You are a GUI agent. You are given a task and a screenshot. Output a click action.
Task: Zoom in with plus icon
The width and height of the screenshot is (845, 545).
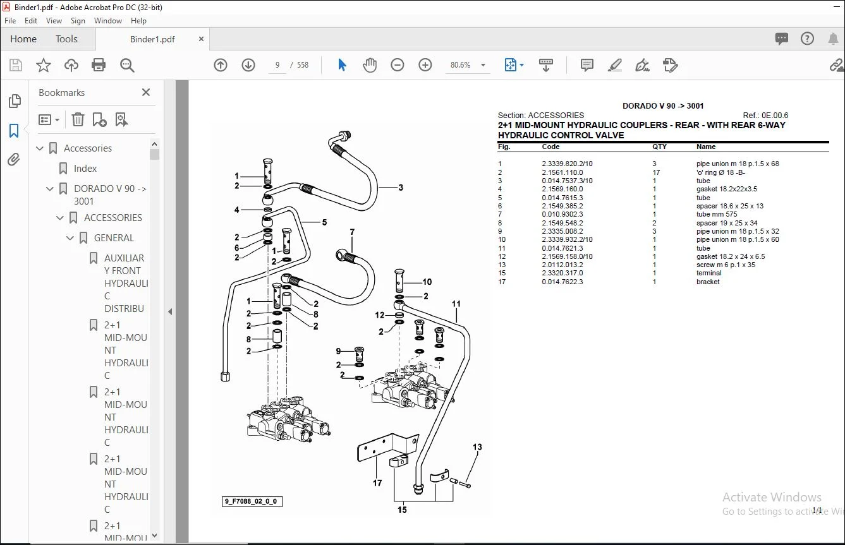click(425, 65)
